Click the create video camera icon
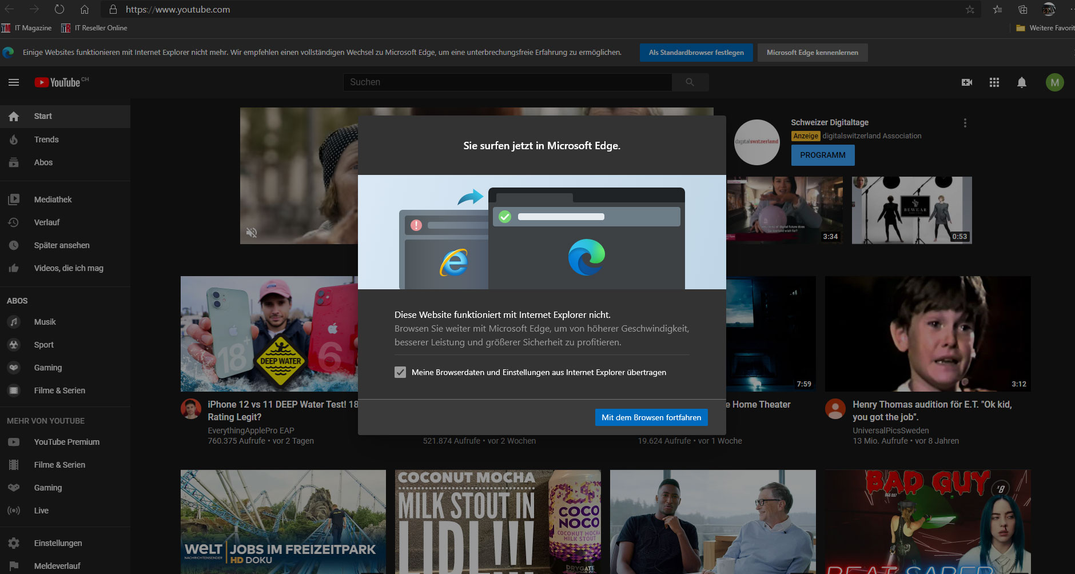Viewport: 1075px width, 574px height. pos(967,82)
